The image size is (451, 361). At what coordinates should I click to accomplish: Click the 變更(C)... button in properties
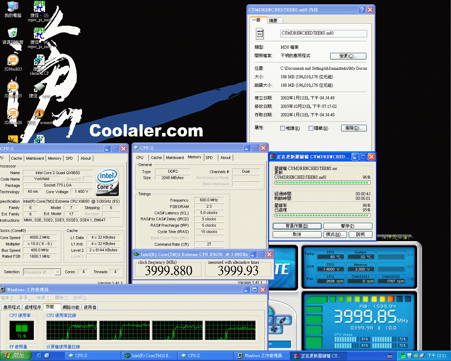pos(348,56)
